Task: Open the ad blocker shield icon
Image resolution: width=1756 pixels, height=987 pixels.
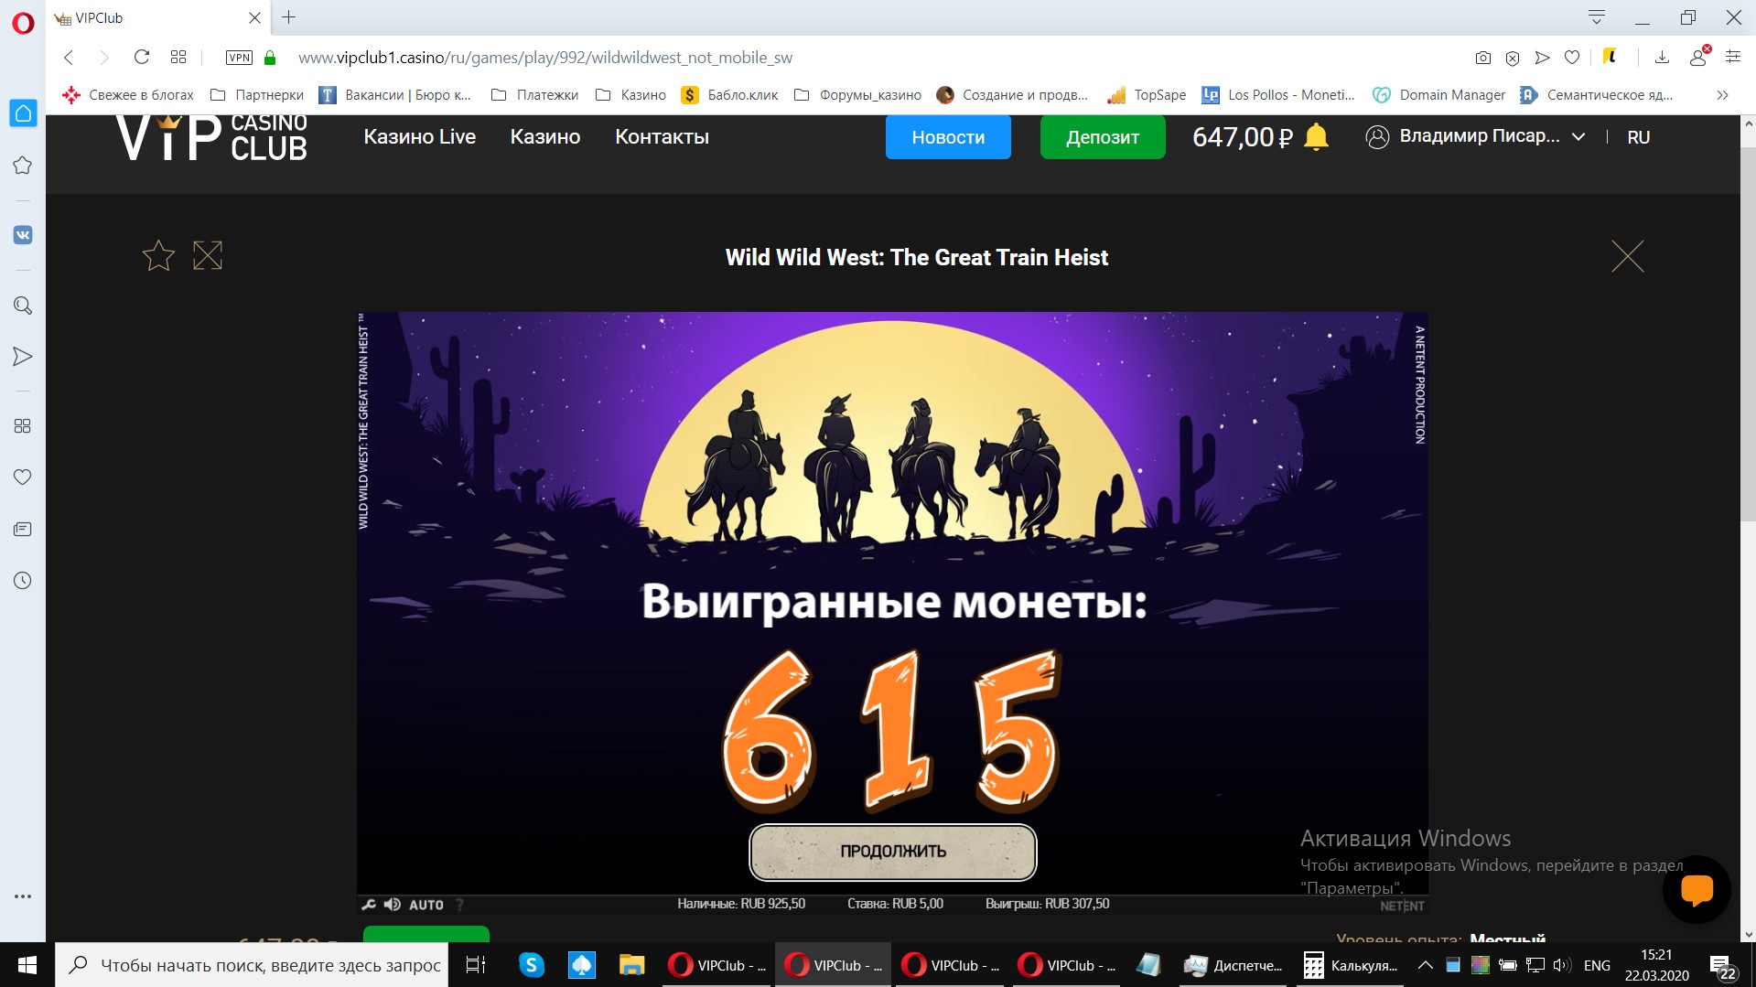Action: click(1513, 58)
